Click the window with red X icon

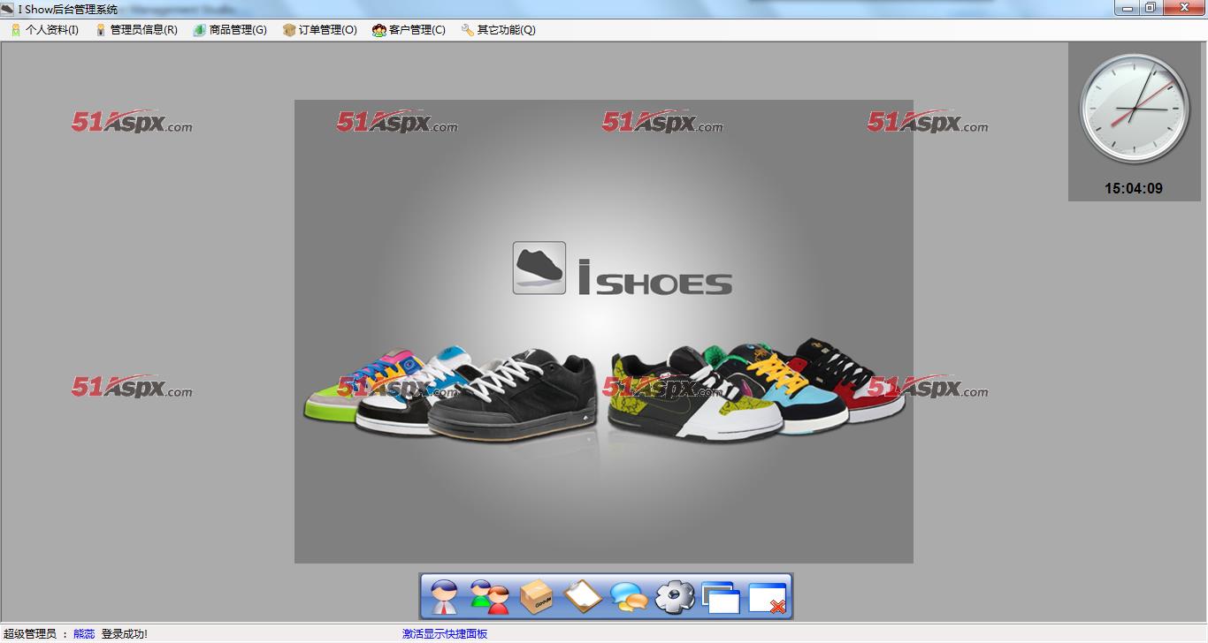pyautogui.click(x=767, y=598)
